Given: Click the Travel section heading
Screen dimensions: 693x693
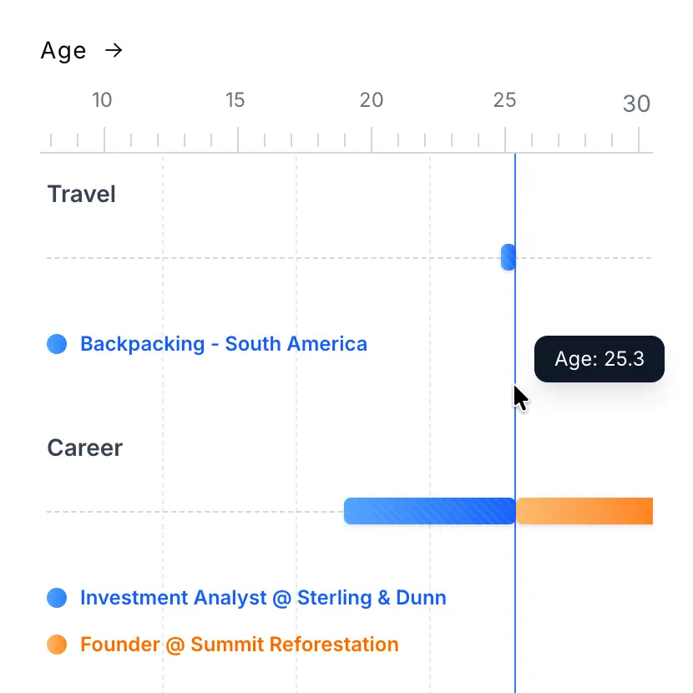Looking at the screenshot, I should click(82, 195).
